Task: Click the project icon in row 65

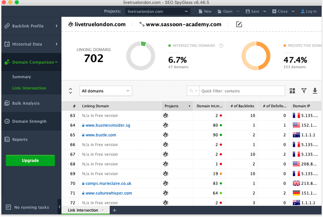Action: [166, 135]
